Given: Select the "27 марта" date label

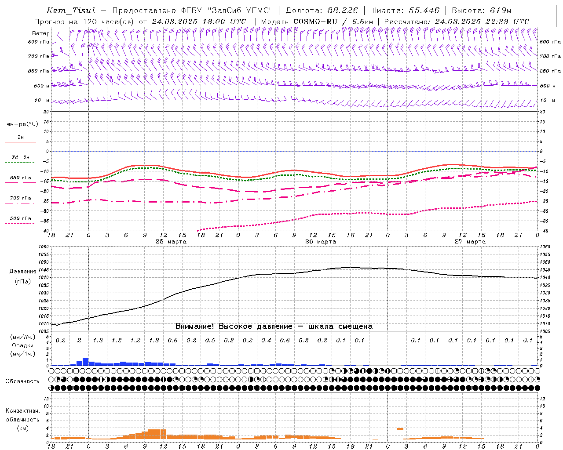Looking at the screenshot, I should [470, 242].
